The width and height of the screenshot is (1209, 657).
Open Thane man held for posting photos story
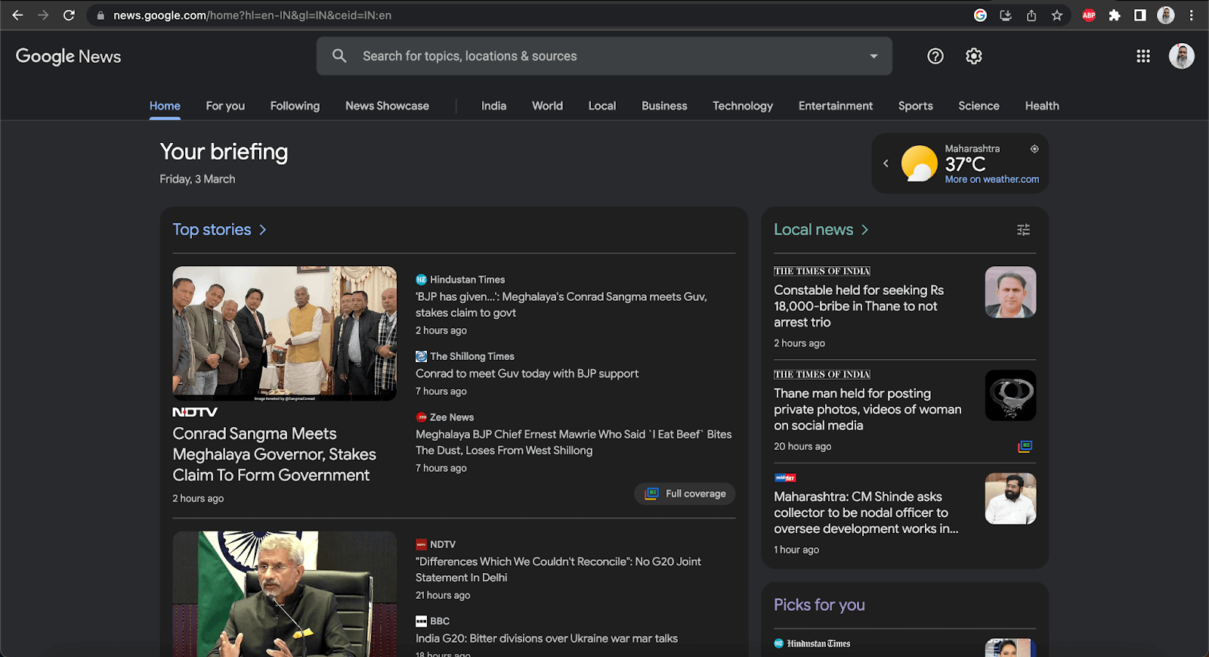coord(867,409)
